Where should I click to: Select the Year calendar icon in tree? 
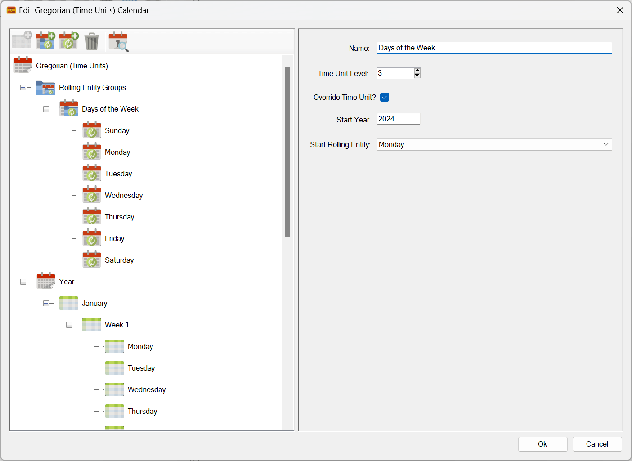click(x=46, y=282)
